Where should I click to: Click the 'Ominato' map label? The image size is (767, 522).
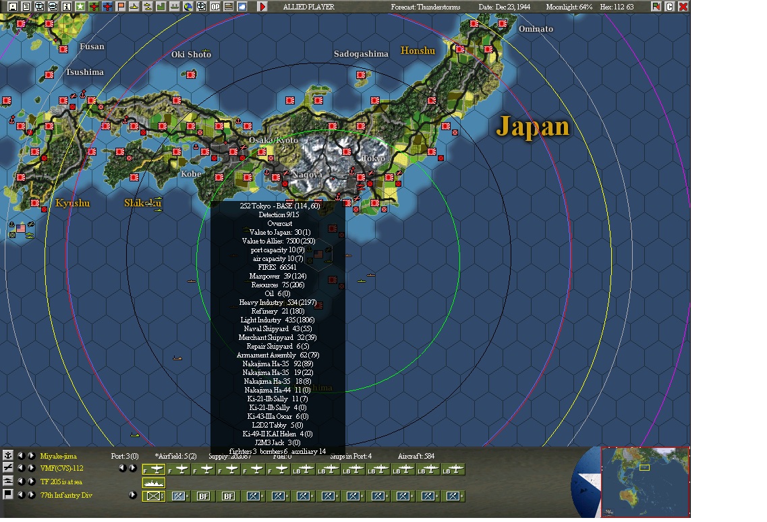click(x=536, y=29)
